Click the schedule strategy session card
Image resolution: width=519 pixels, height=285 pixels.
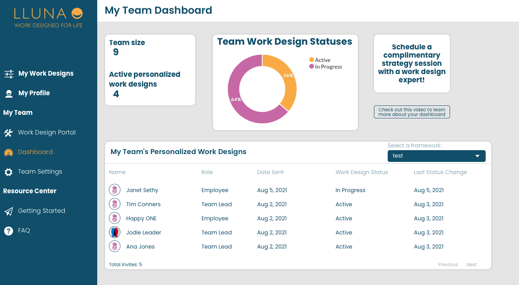click(x=412, y=64)
